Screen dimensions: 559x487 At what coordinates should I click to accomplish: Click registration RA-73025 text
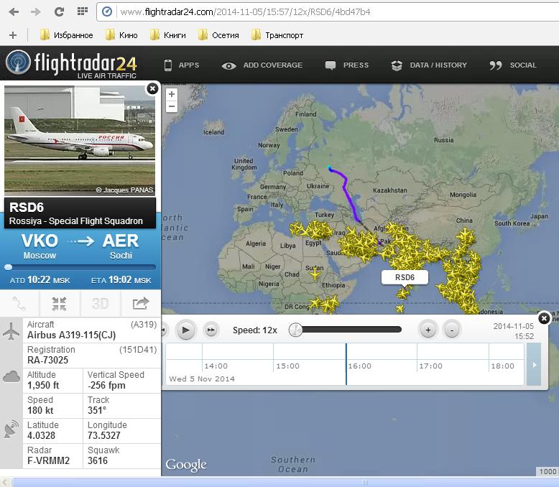[47, 360]
